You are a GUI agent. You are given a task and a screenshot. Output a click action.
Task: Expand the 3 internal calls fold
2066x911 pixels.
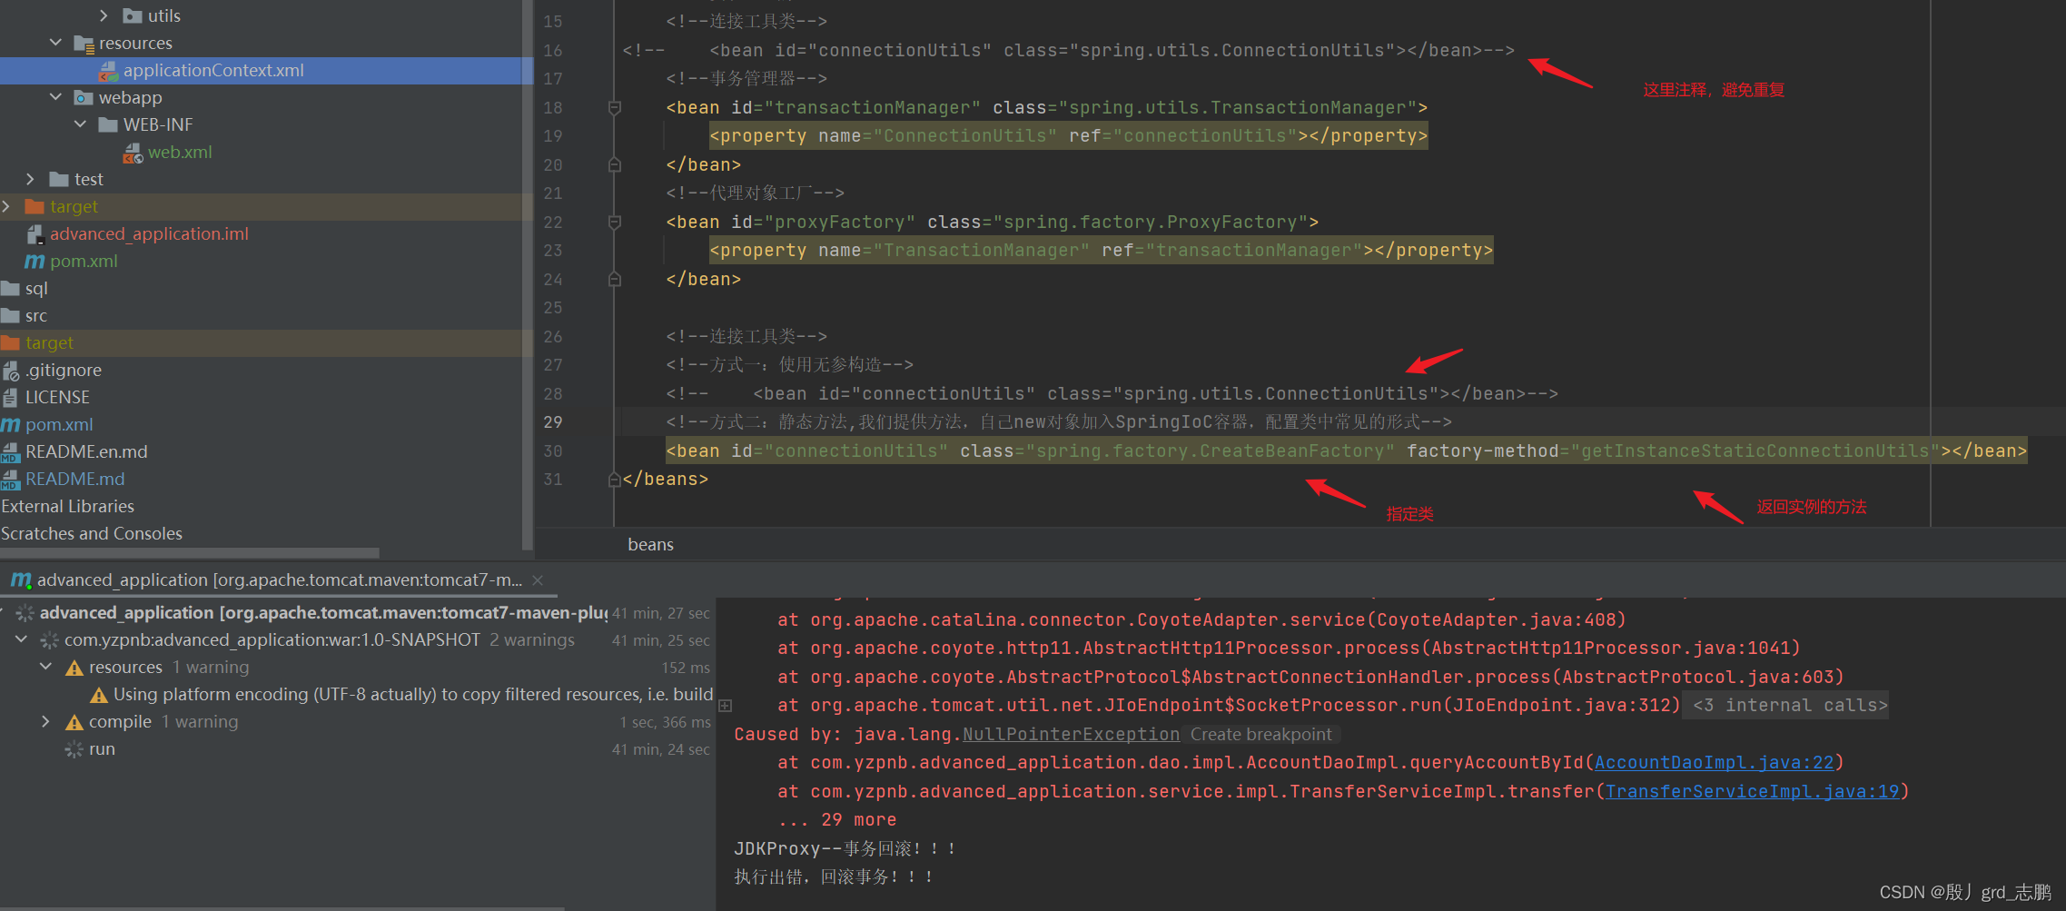point(1786,705)
